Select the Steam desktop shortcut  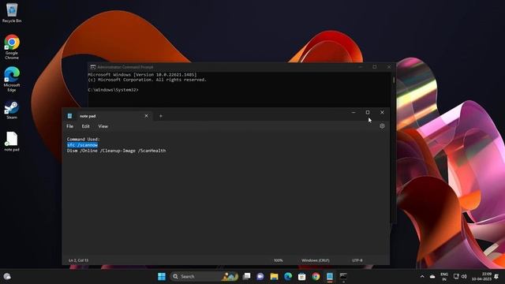click(12, 110)
